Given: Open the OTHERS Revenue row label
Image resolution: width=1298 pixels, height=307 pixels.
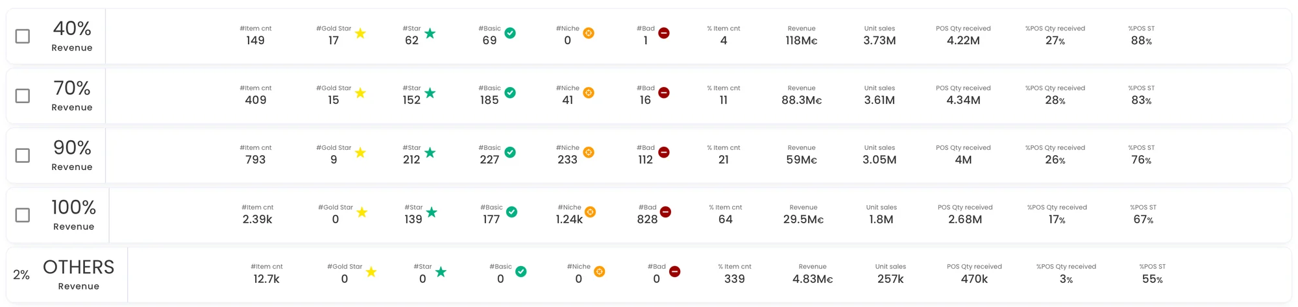Looking at the screenshot, I should click(79, 275).
